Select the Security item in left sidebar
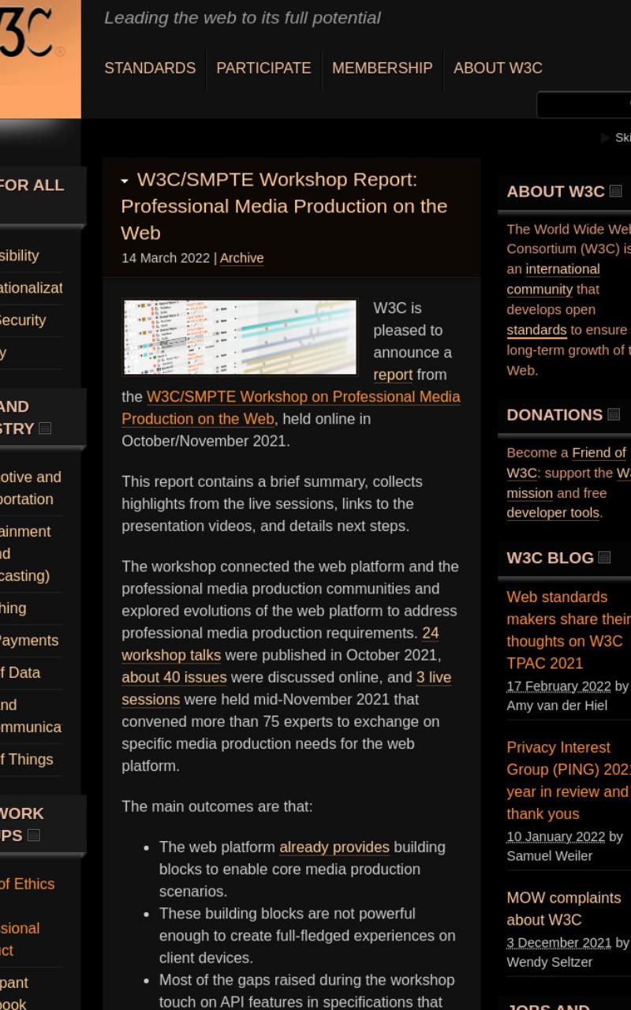 (x=23, y=320)
